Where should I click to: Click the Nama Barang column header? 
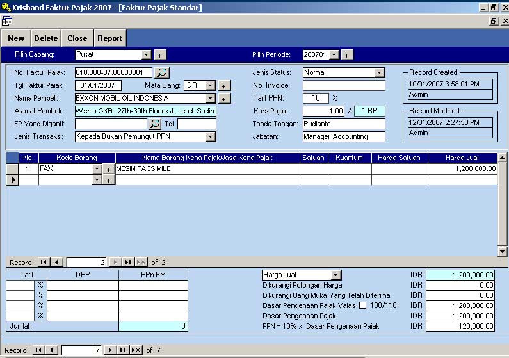(207, 158)
